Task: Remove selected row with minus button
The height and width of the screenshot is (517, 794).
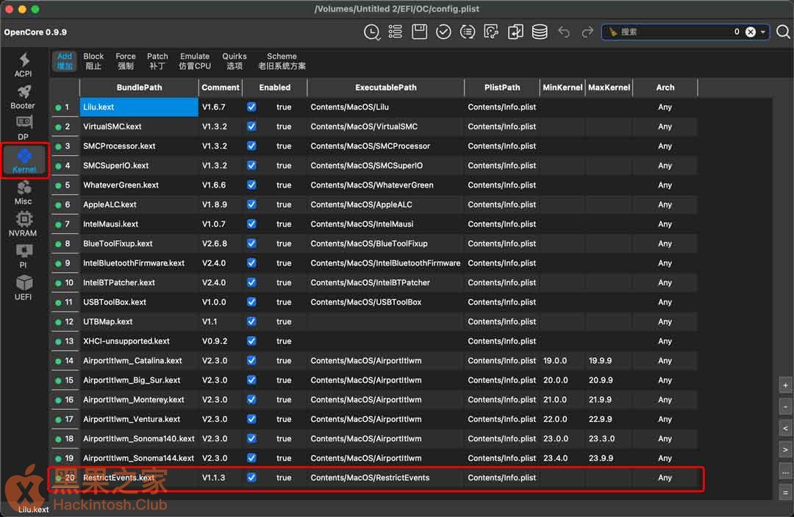Action: tap(785, 407)
